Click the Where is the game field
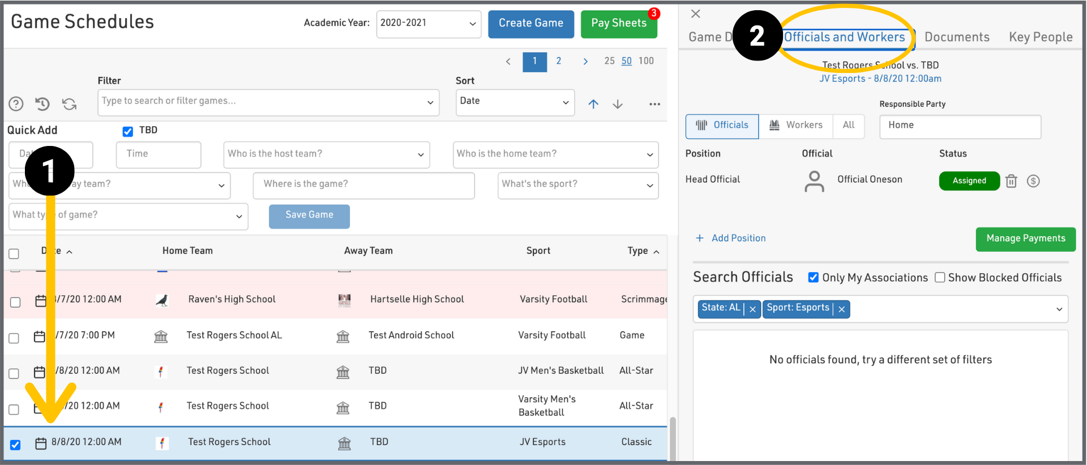This screenshot has height=465, width=1087. point(363,185)
